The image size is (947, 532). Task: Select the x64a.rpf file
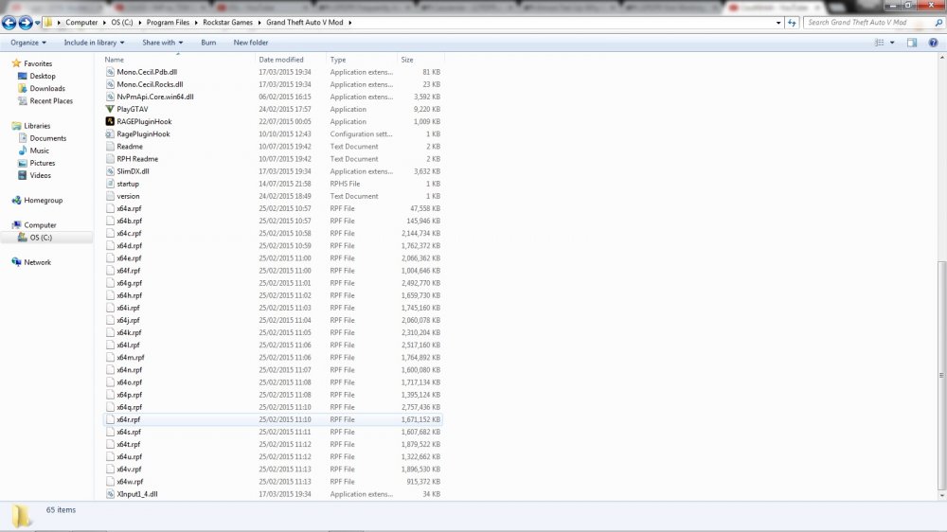pos(129,208)
